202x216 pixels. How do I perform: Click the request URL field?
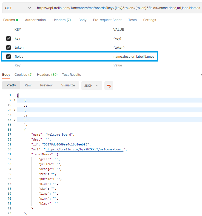pyautogui.click(x=118, y=8)
